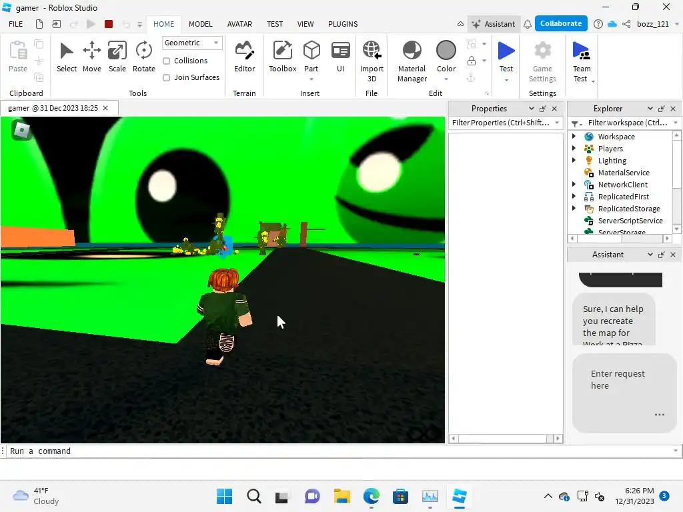Stop the running playtest (red square)
This screenshot has width=683, height=512.
pos(109,25)
